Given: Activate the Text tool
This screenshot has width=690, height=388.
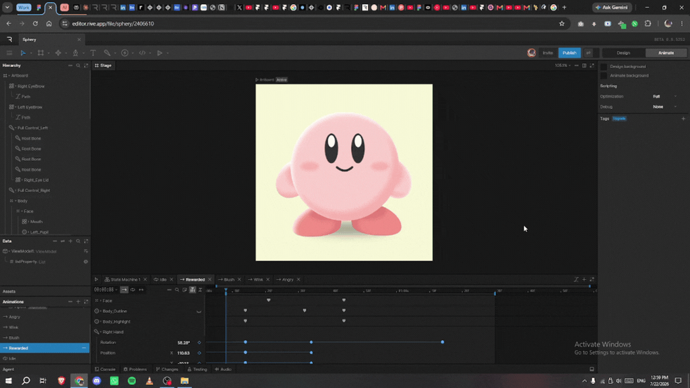Looking at the screenshot, I should point(93,53).
